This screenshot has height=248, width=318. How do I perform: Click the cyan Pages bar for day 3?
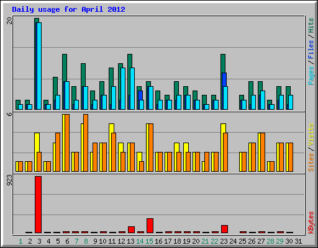[39, 66]
